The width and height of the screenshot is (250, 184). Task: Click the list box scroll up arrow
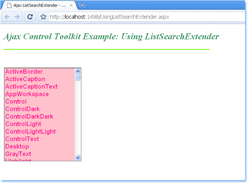click(78, 71)
